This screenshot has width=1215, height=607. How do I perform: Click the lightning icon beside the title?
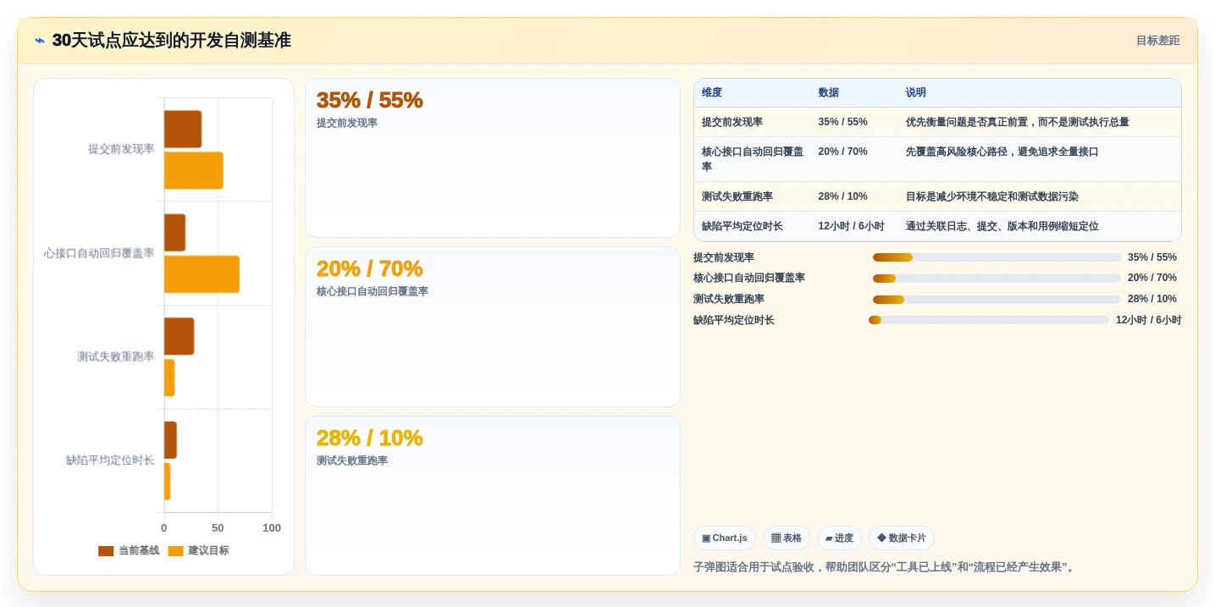[40, 41]
